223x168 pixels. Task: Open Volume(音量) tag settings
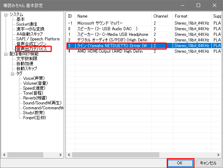point(36,83)
